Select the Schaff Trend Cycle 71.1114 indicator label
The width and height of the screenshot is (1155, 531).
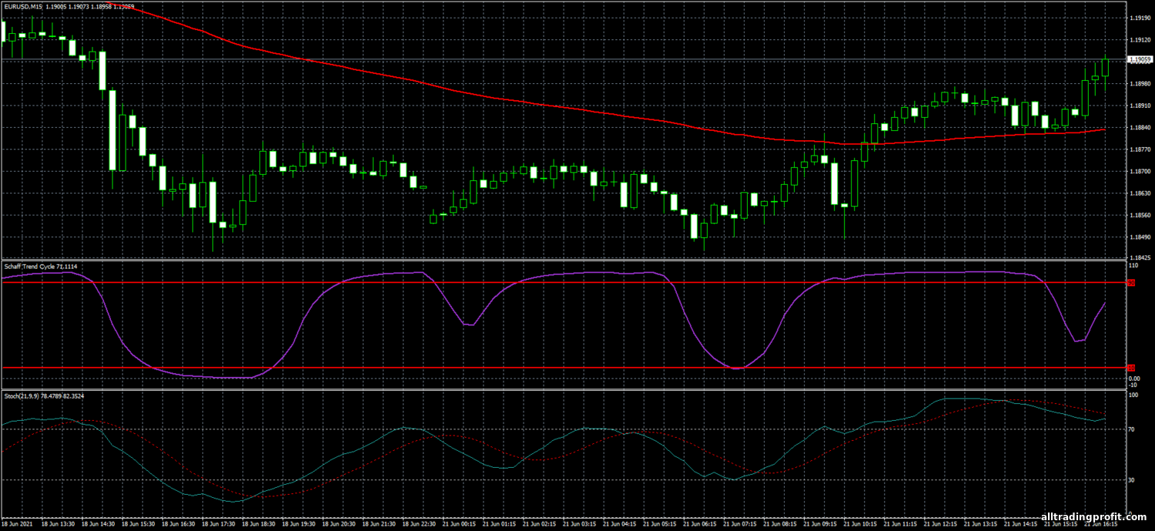40,266
